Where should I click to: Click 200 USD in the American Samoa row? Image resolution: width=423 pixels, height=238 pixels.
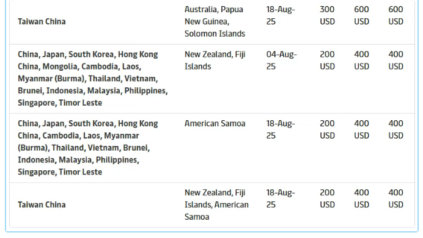[327, 129]
